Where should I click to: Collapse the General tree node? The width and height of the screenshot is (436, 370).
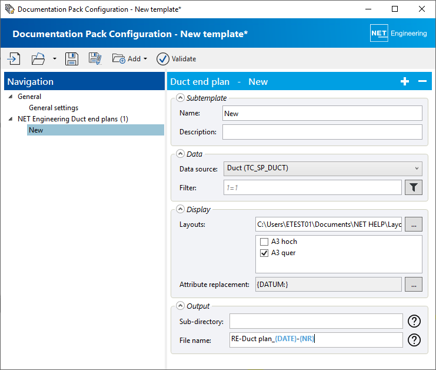pyautogui.click(x=11, y=97)
